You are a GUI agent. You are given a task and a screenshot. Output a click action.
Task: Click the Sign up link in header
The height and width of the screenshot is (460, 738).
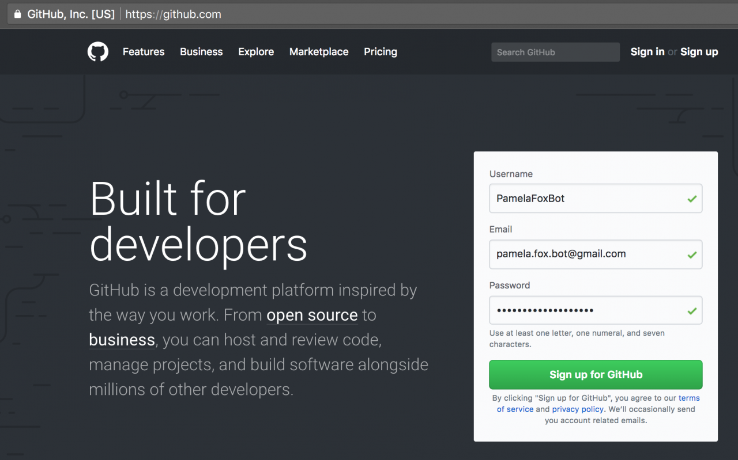click(x=699, y=52)
